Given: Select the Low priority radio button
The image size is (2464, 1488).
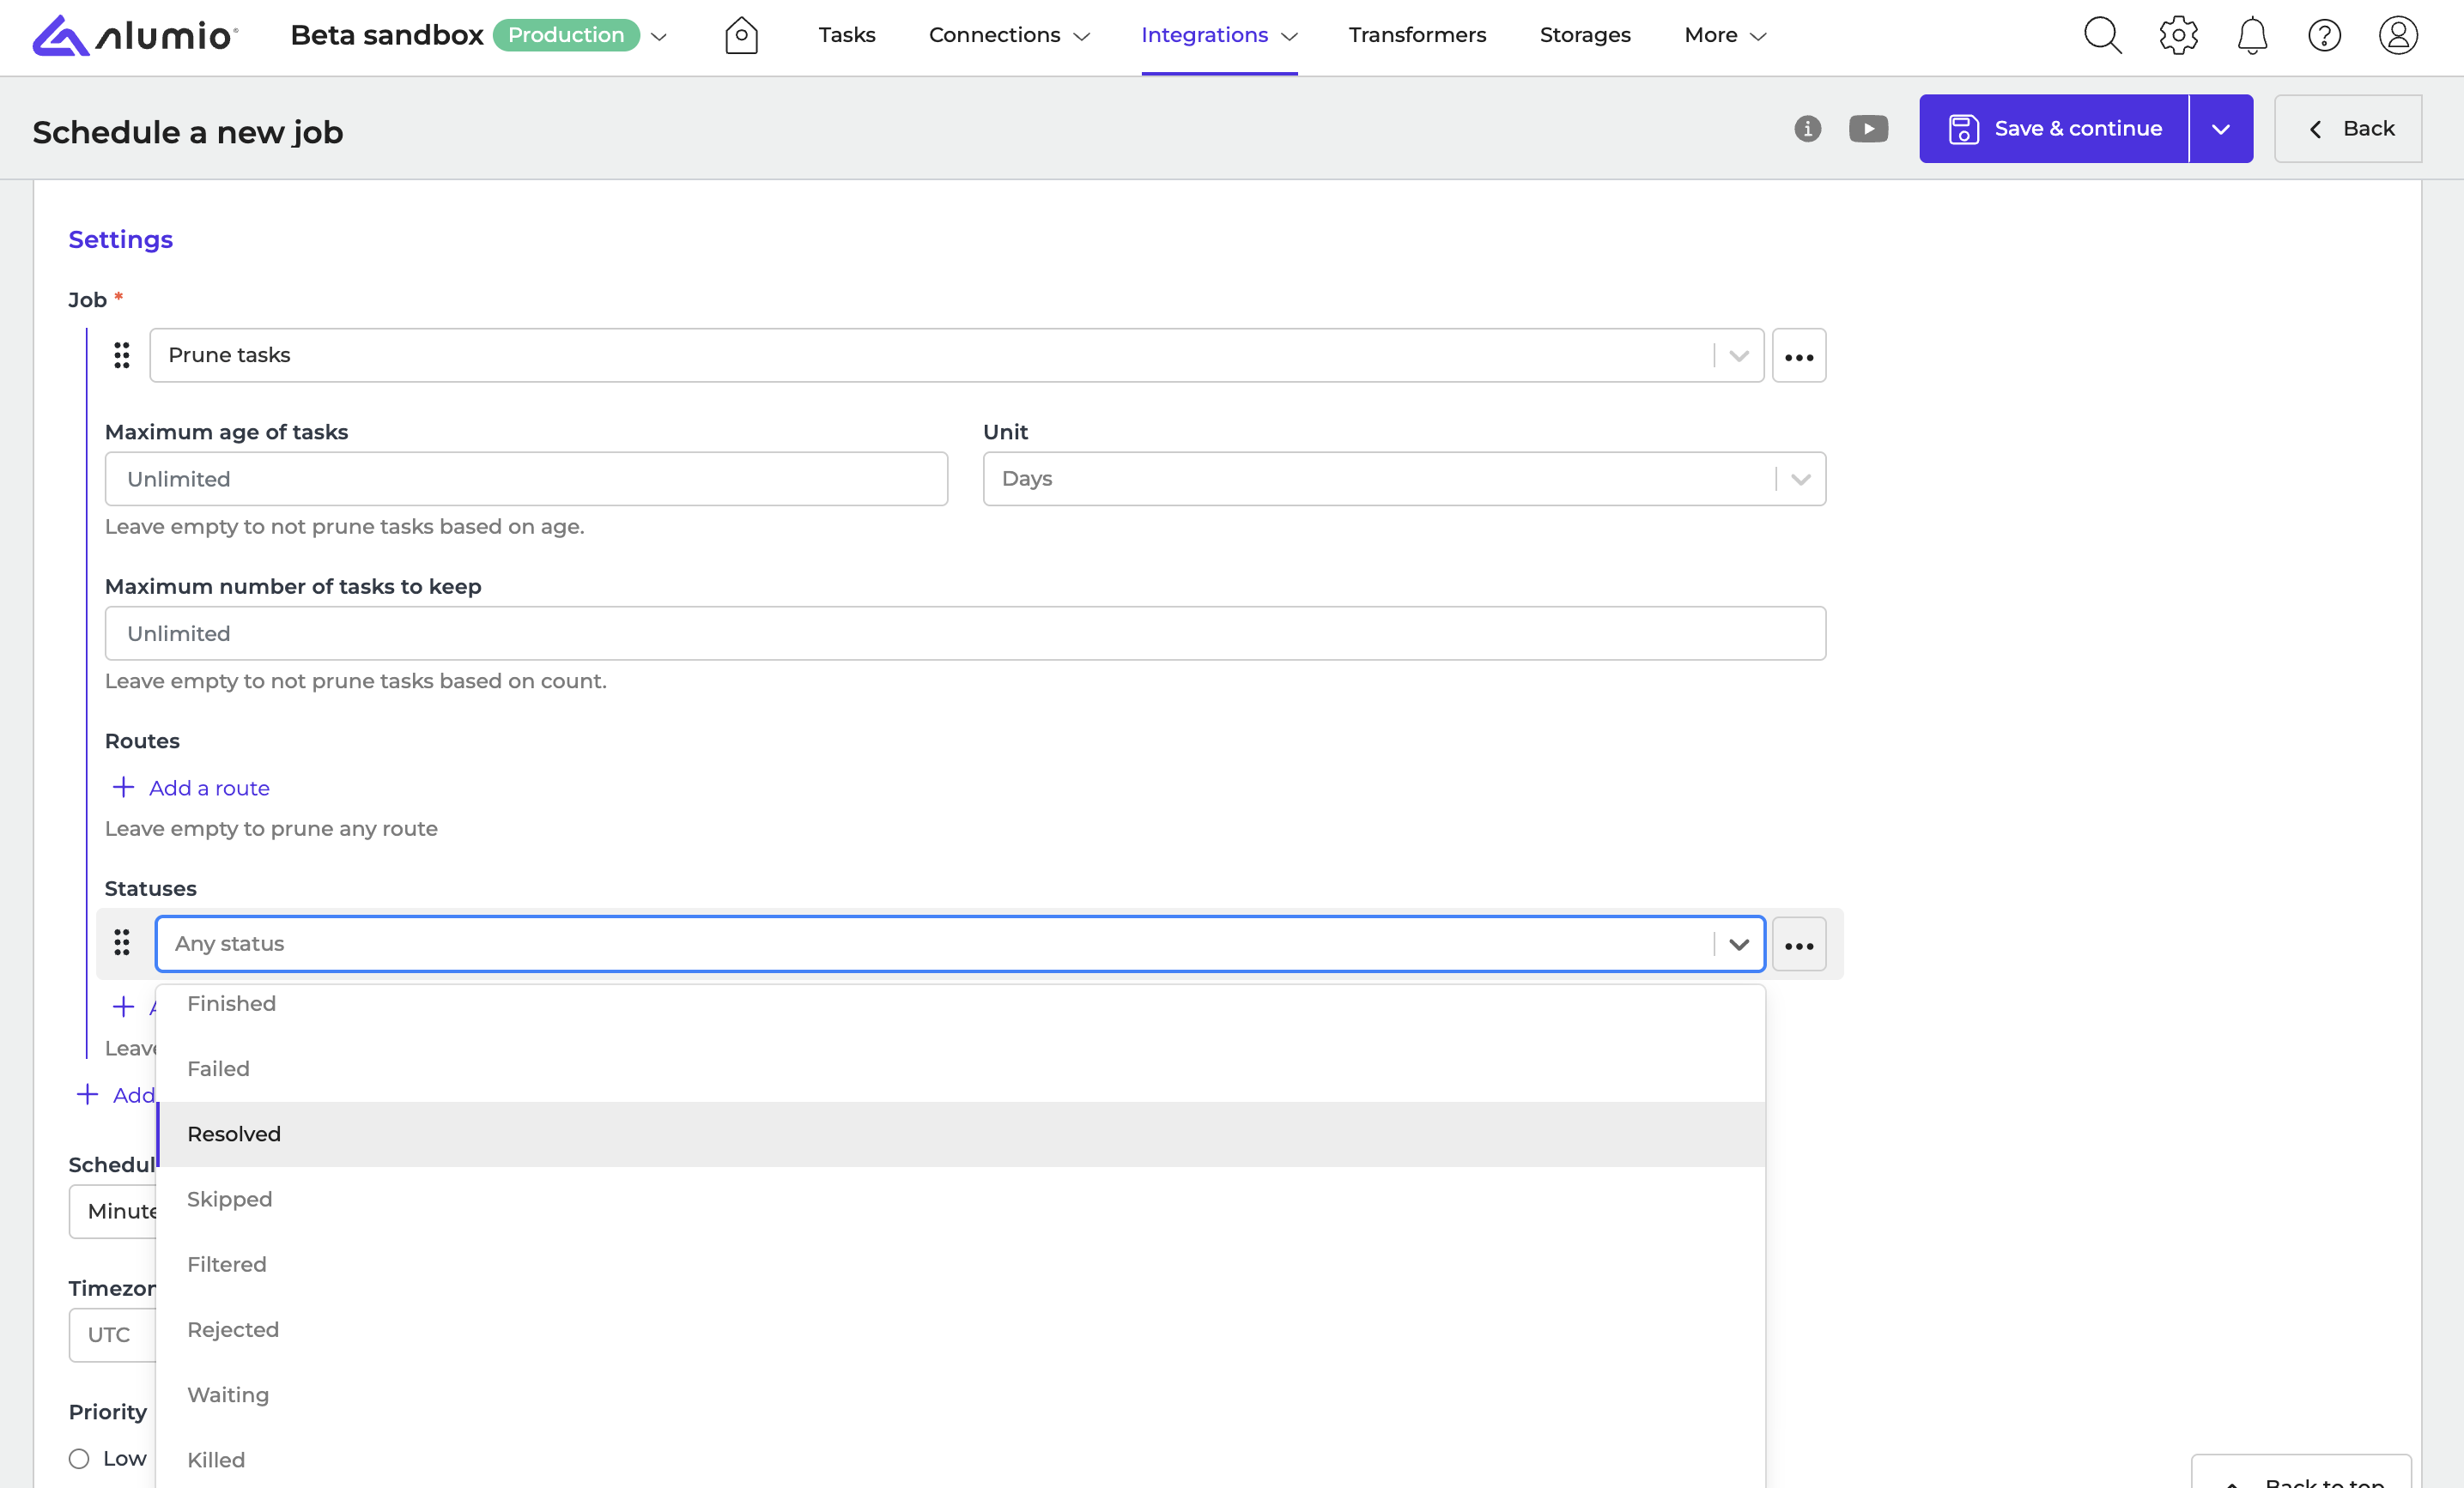Looking at the screenshot, I should pos(79,1458).
